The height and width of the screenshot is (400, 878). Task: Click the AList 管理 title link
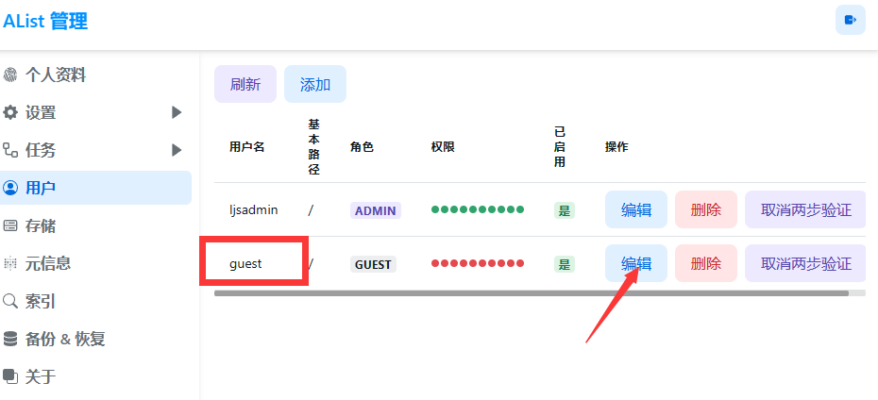coord(46,22)
